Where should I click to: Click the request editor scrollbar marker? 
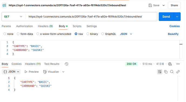(181, 44)
